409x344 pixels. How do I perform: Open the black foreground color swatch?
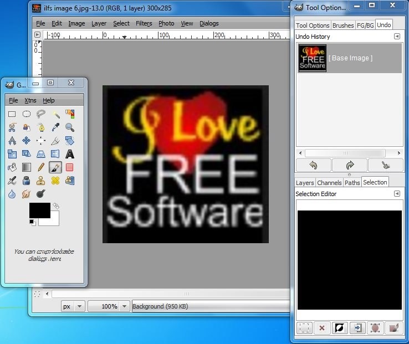(40, 210)
